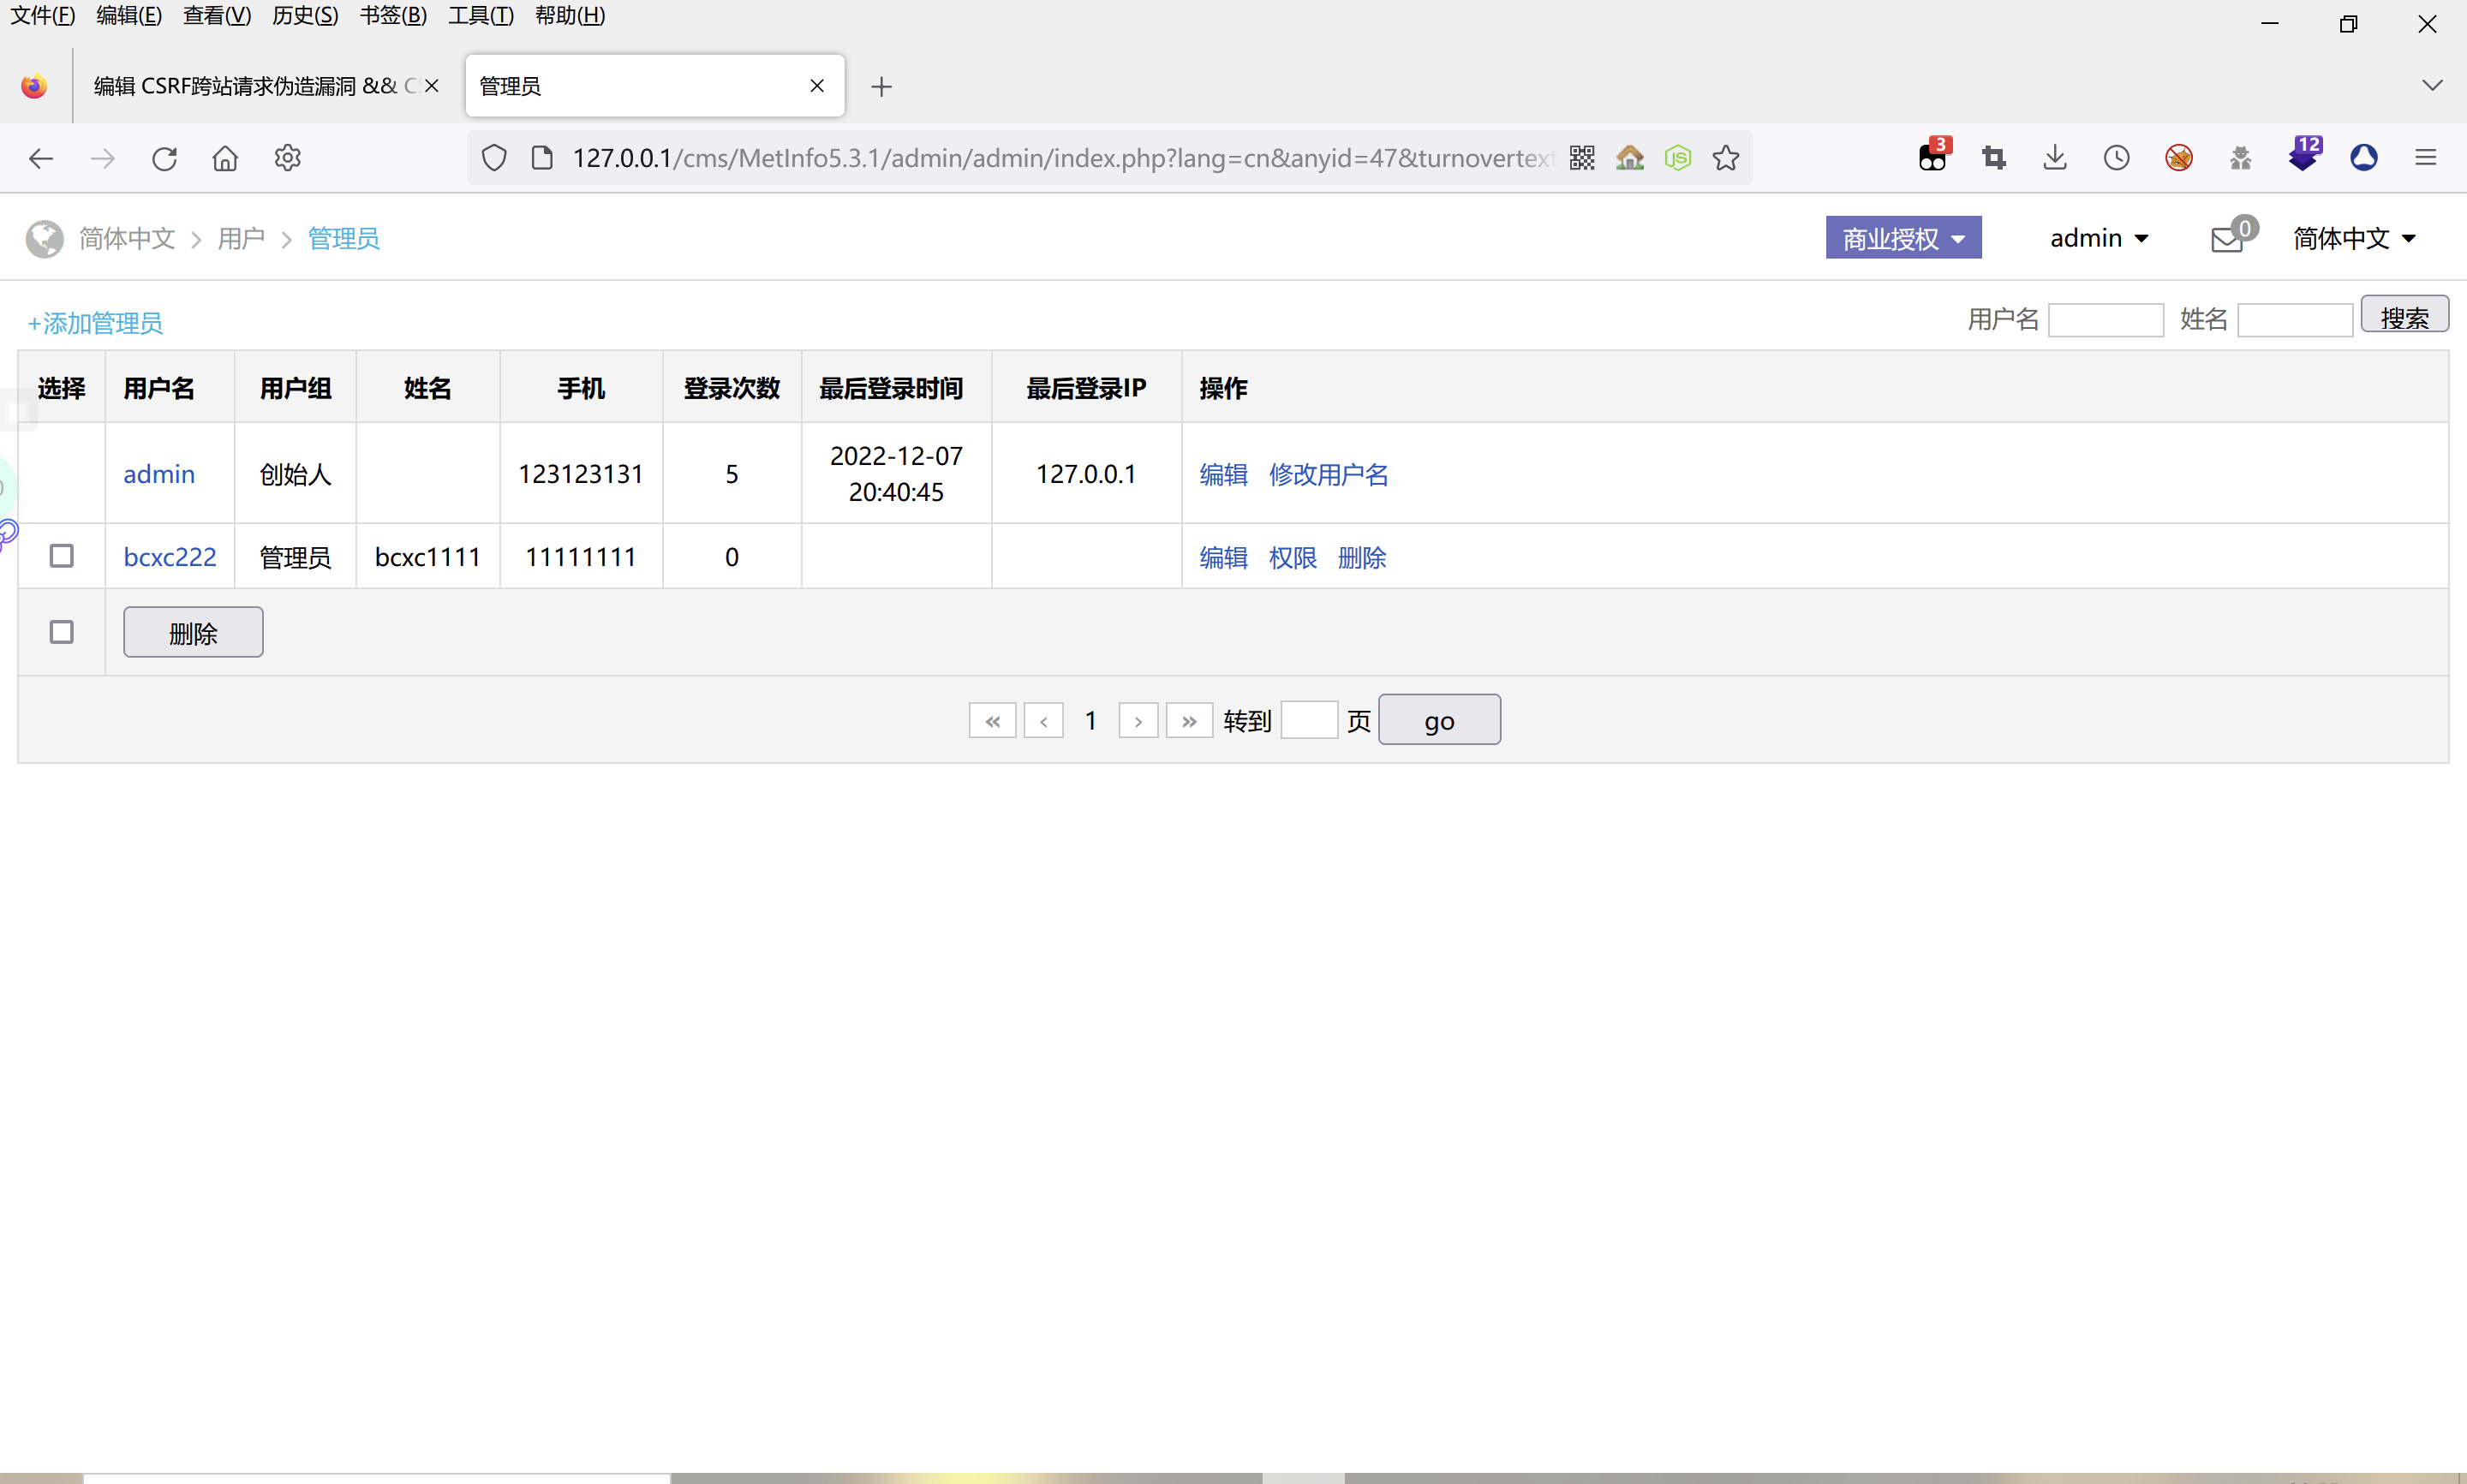Reload the page with refresh icon

click(164, 158)
